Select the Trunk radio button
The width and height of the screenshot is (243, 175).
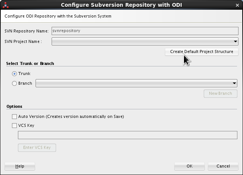pos(15,74)
